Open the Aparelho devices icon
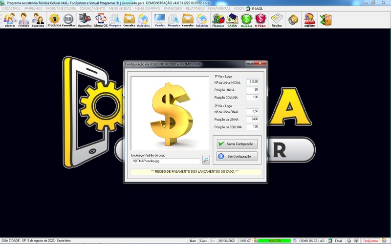This screenshot has width=391, height=244. tap(85, 20)
